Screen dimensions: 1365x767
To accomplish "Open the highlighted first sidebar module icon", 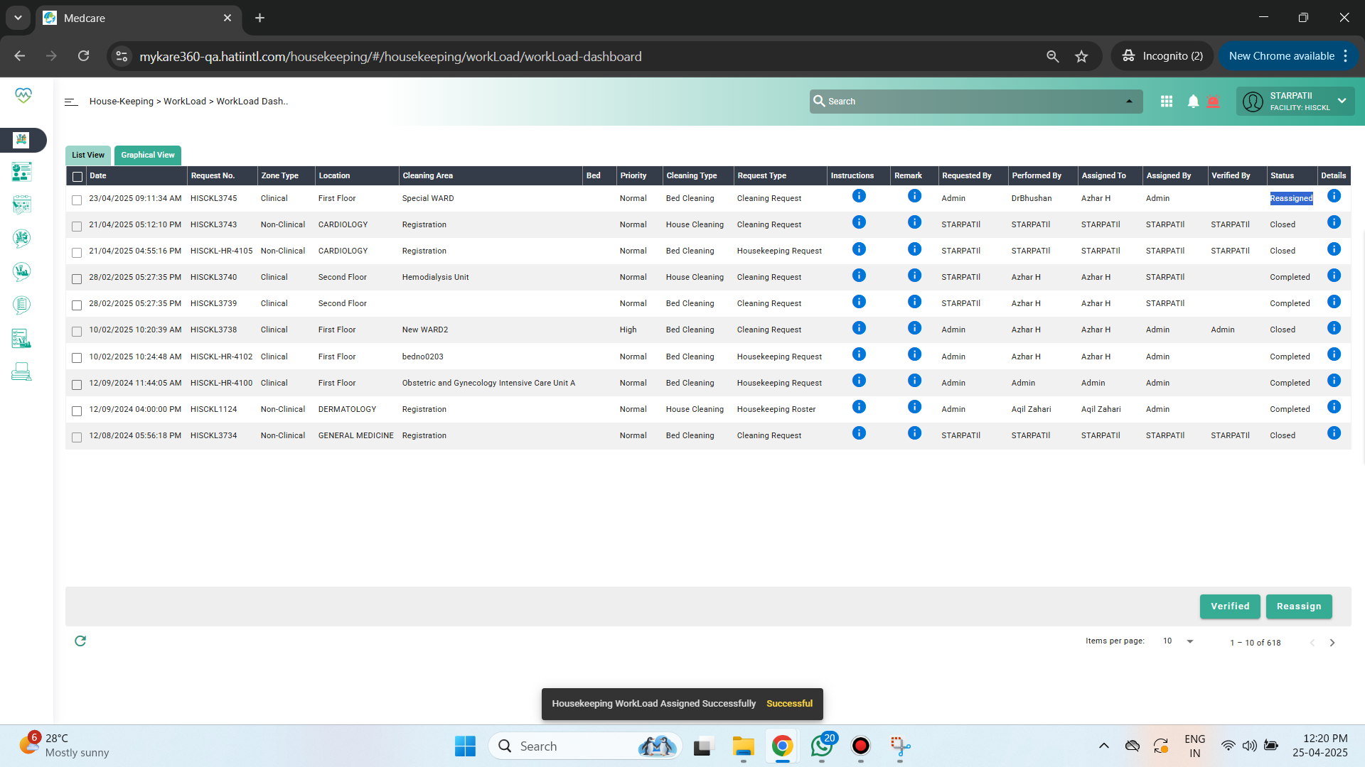I will pyautogui.click(x=21, y=140).
